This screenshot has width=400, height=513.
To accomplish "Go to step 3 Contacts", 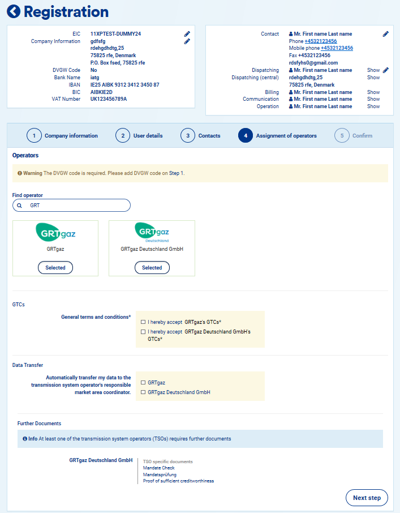I will (x=200, y=135).
